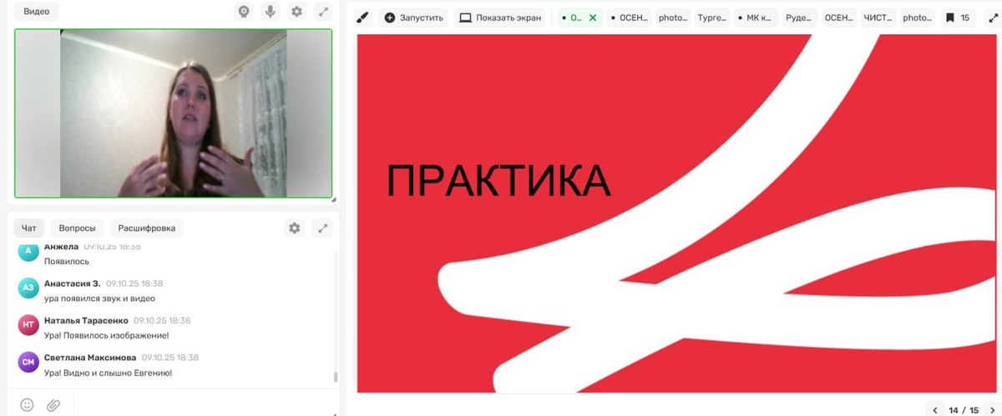Expand the chat panel to fullscreen
Screen dimensions: 1002x416
(322, 228)
